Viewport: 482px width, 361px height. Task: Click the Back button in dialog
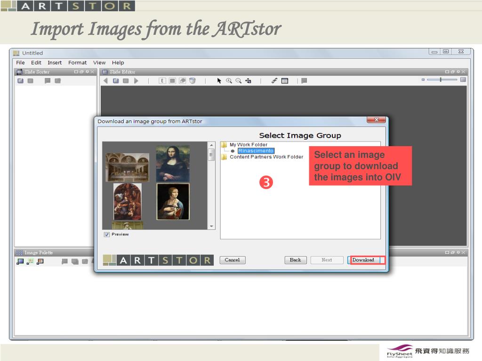tap(296, 260)
